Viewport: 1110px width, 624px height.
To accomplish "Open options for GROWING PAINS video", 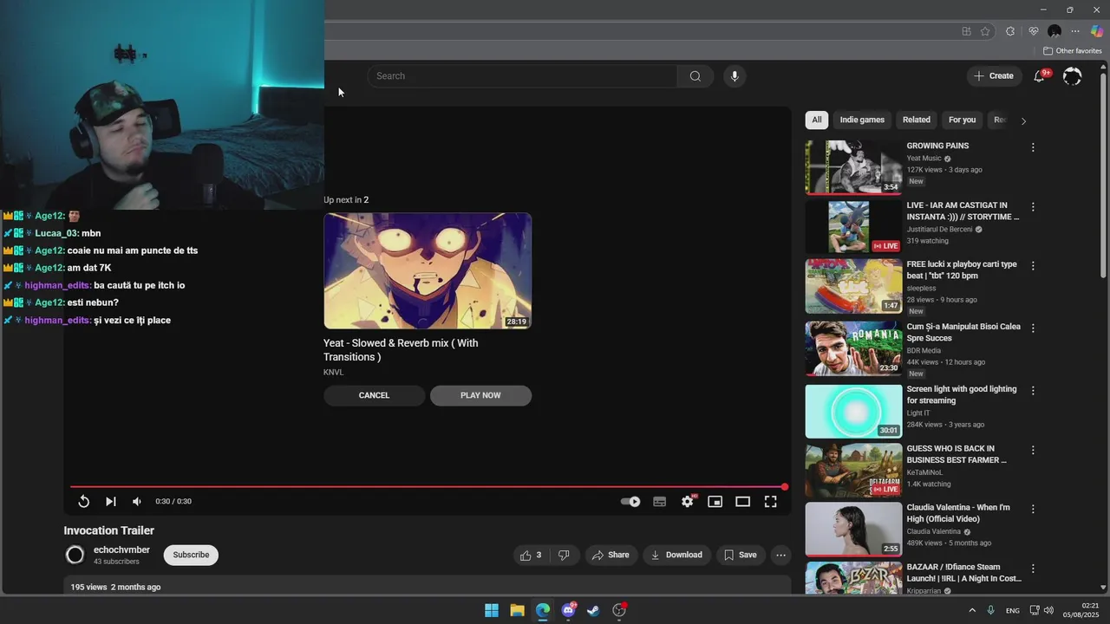I will point(1033,147).
